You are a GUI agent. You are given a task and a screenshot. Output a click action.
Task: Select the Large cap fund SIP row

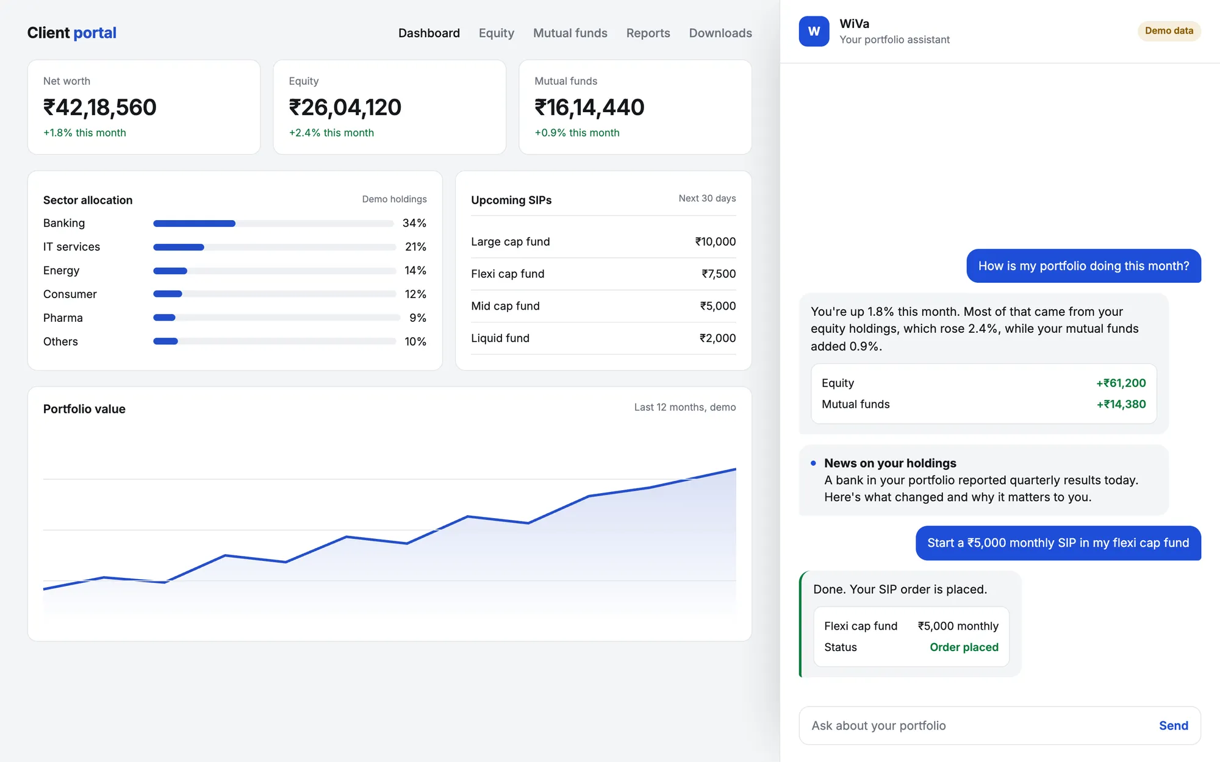pyautogui.click(x=603, y=241)
